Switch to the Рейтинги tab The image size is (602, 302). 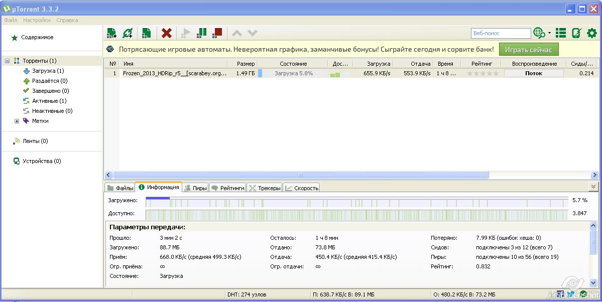(x=227, y=188)
